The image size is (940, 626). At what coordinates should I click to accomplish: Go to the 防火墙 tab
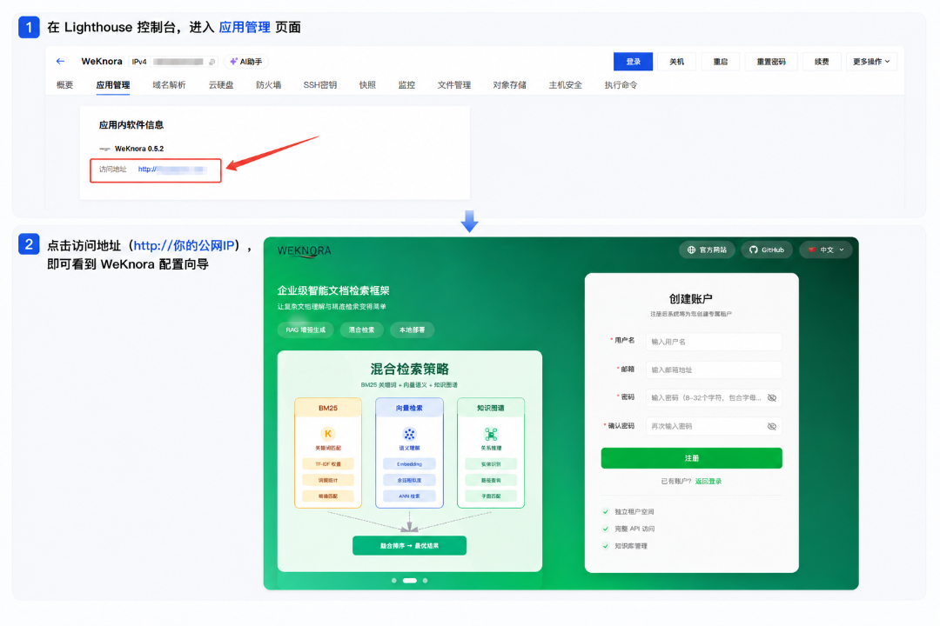[269, 85]
